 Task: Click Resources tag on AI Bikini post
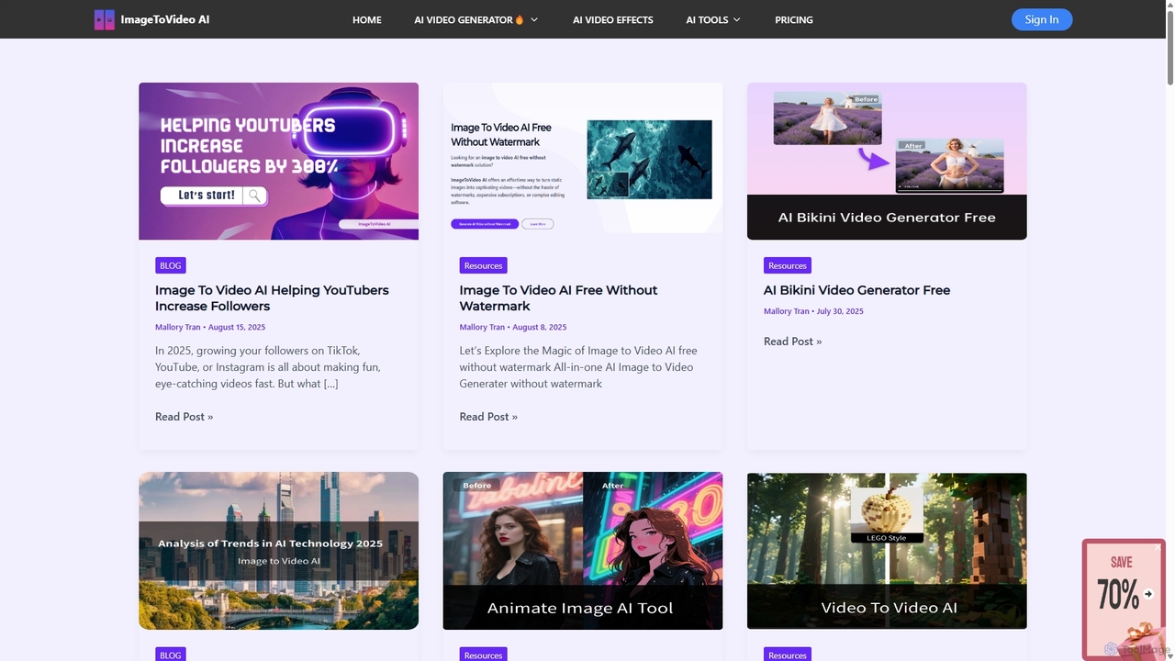[788, 265]
